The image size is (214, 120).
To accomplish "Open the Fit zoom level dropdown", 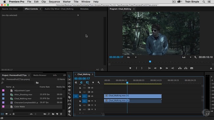I will [x=132, y=57].
